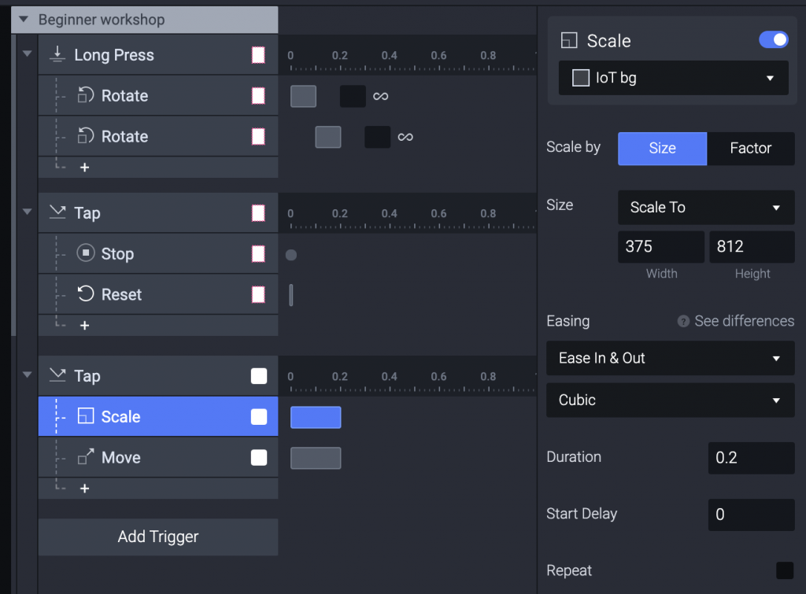806x594 pixels.
Task: Click the Long Press color swatch
Action: point(258,55)
